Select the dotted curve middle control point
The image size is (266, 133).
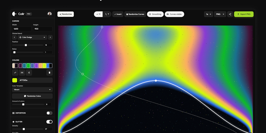click(83, 74)
